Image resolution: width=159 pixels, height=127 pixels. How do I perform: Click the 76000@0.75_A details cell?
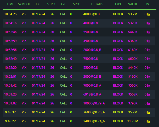94,112
